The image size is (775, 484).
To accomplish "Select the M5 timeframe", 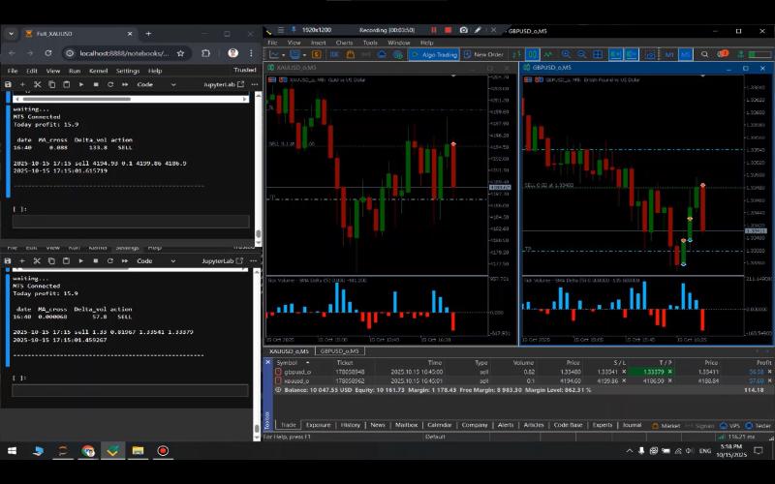I will click(685, 54).
